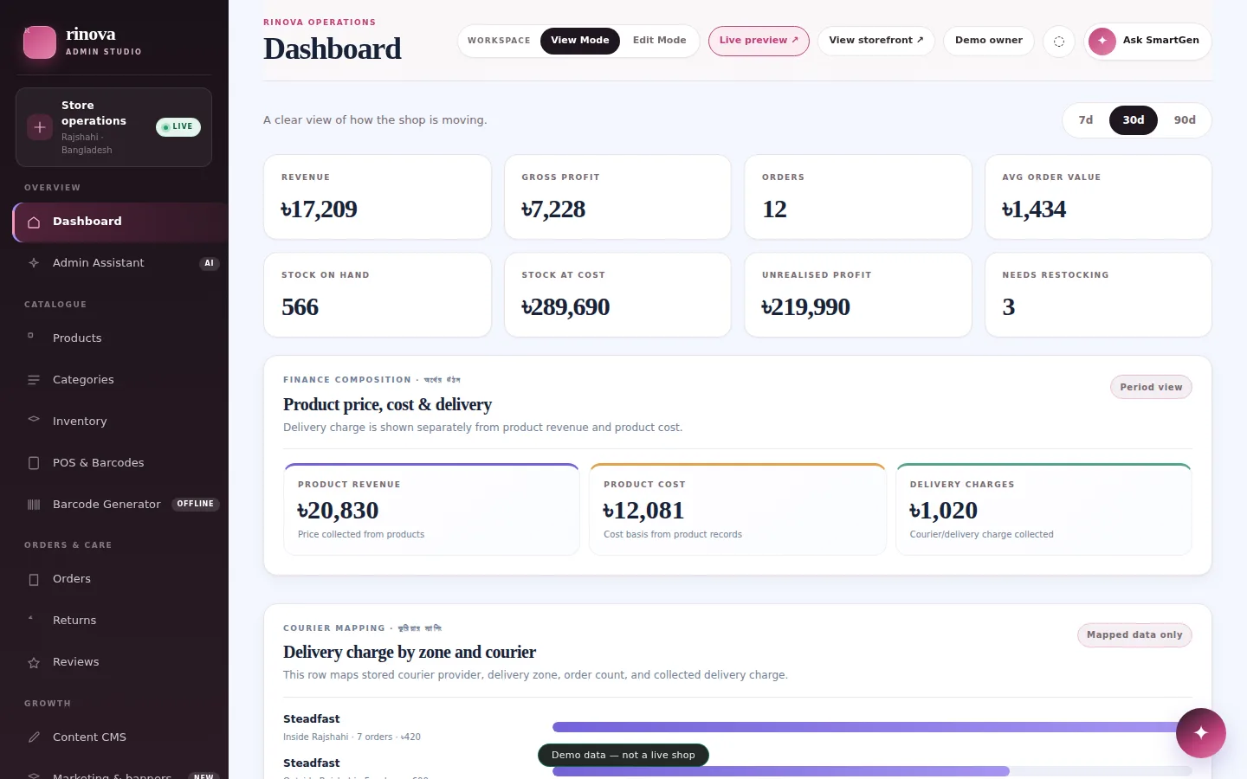Click the Needs Restocking stat card
1247x779 pixels.
(1098, 295)
